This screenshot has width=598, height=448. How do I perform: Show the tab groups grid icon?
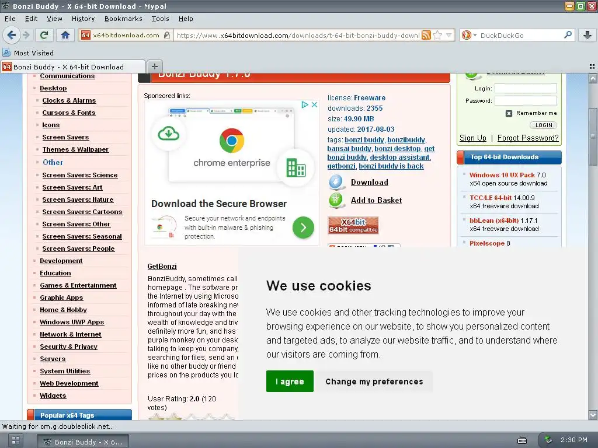pyautogui.click(x=592, y=66)
